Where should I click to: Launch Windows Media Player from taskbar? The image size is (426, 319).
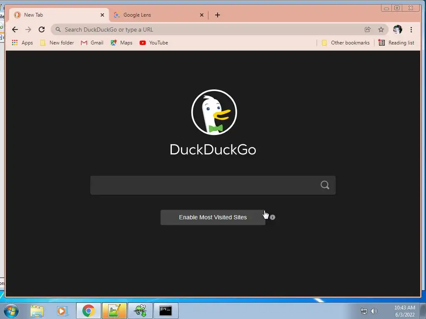point(62,311)
